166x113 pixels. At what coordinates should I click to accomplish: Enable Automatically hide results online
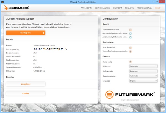[130, 37]
